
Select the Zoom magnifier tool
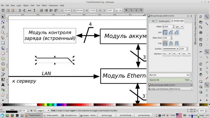pos(3,32)
